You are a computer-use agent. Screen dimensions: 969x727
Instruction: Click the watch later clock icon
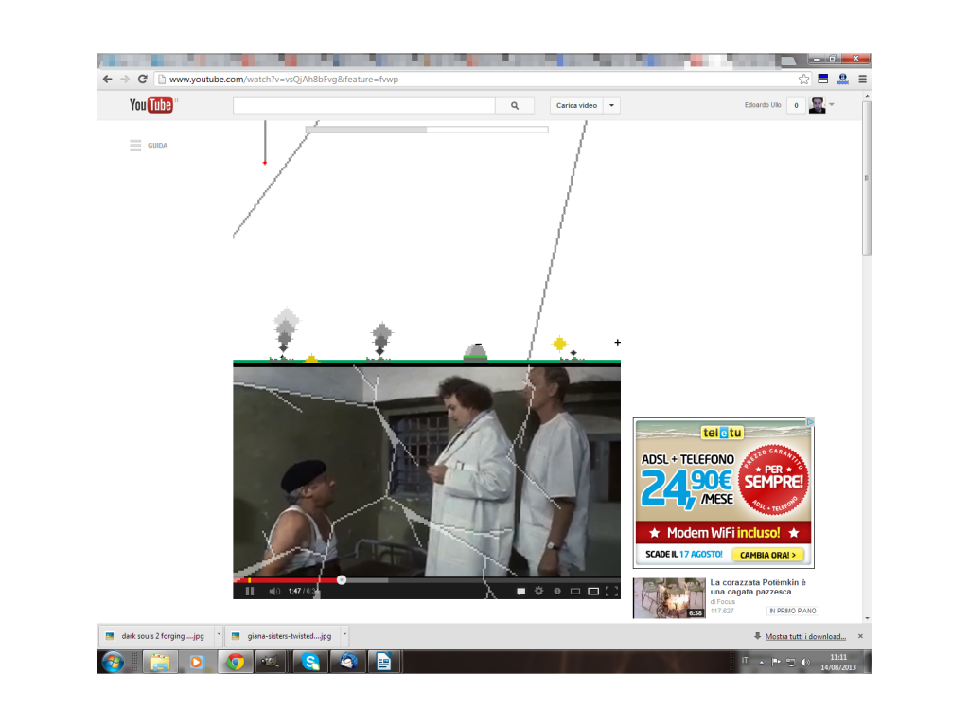pos(556,592)
